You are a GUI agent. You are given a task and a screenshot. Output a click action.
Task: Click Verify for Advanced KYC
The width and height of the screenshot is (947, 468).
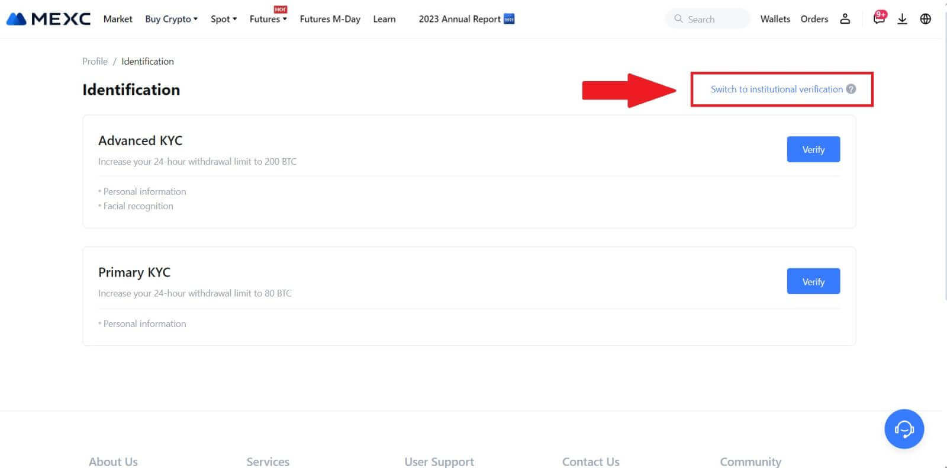point(813,149)
